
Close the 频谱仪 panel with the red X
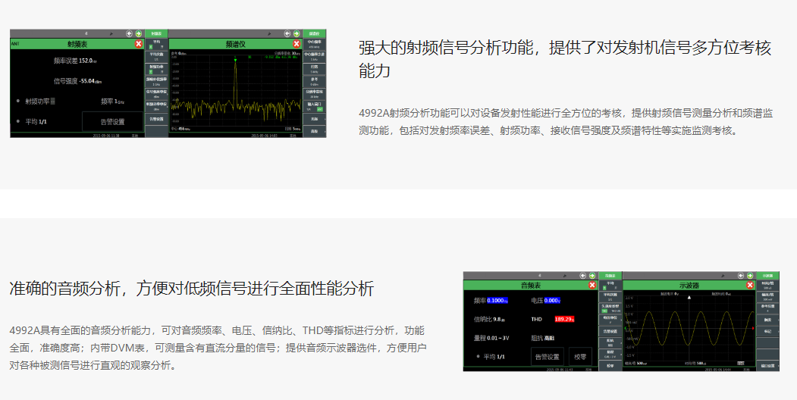297,44
